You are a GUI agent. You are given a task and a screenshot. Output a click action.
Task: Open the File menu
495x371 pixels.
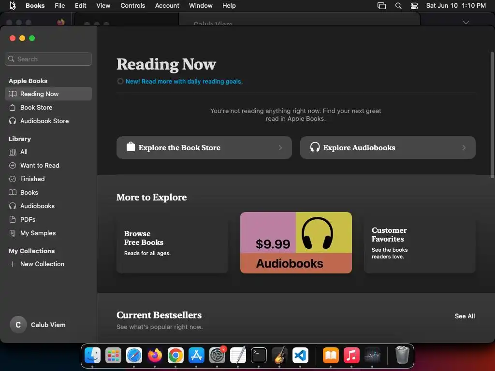pos(59,6)
